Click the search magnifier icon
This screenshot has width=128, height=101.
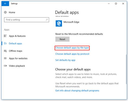click(47, 20)
